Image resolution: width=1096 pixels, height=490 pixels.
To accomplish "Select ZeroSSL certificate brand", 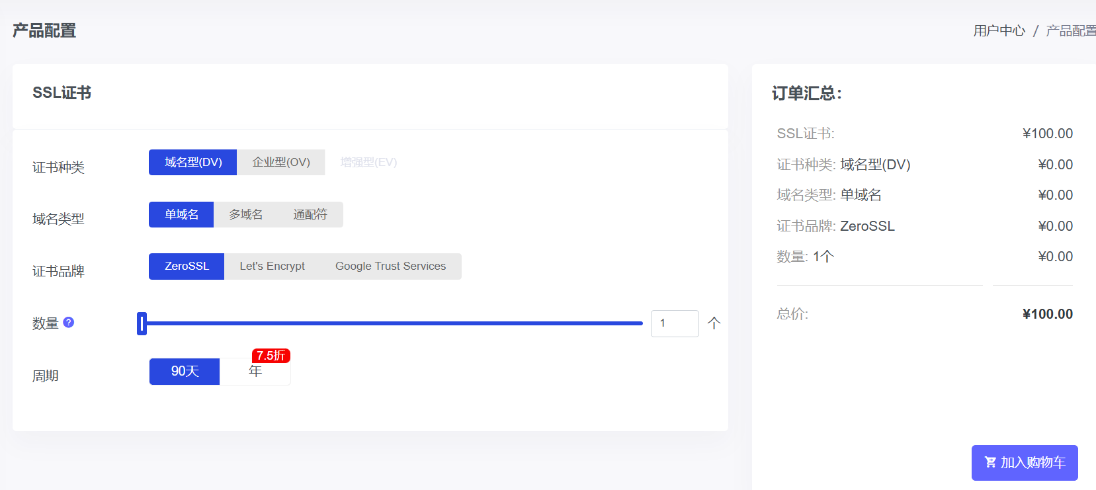I will click(187, 266).
